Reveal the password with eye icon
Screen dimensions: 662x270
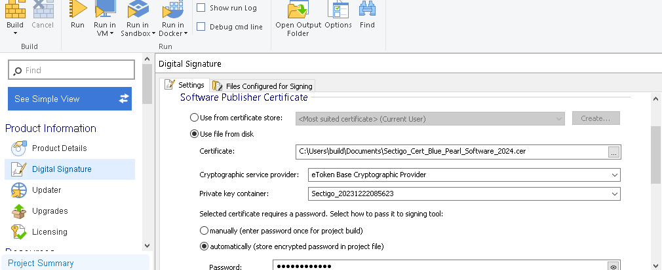(613, 266)
